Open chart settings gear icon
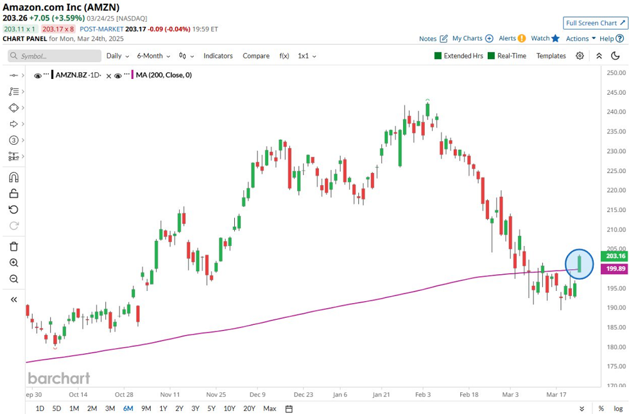Viewport: 629px width, 414px height. pos(580,56)
